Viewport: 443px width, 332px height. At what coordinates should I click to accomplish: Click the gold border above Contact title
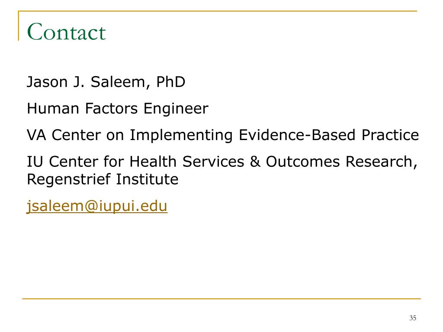pos(218,11)
